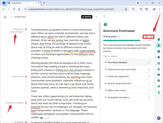Click the browser back arrow
The image size is (163, 123).
click(x=4, y=9)
